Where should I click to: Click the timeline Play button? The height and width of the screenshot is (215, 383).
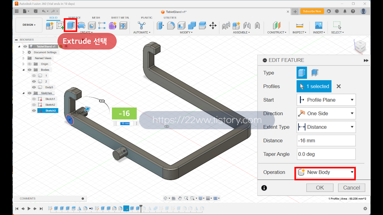[29, 208]
